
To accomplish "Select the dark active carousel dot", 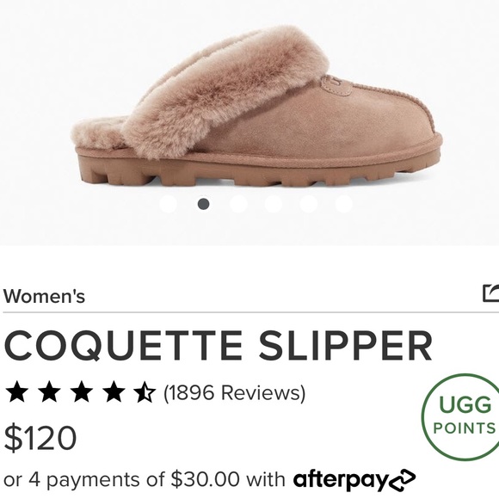I will [x=203, y=204].
